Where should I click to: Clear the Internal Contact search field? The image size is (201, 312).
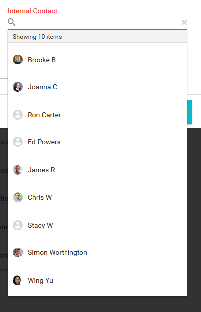184,22
